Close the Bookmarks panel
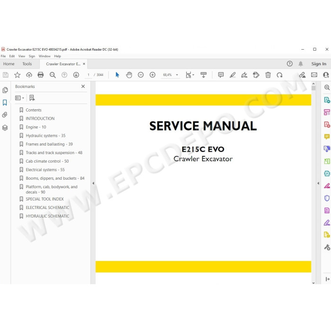 (x=83, y=87)
